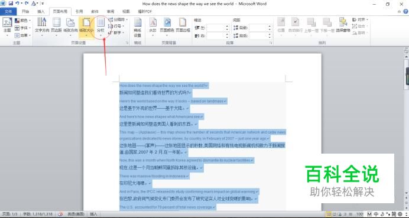409x218 pixels.
Task: Click spacing Before (段前) input field
Action: click(258, 28)
